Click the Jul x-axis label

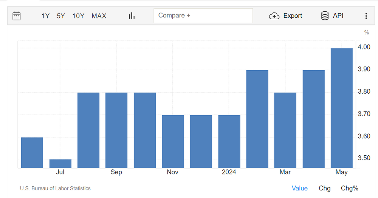[x=60, y=172]
